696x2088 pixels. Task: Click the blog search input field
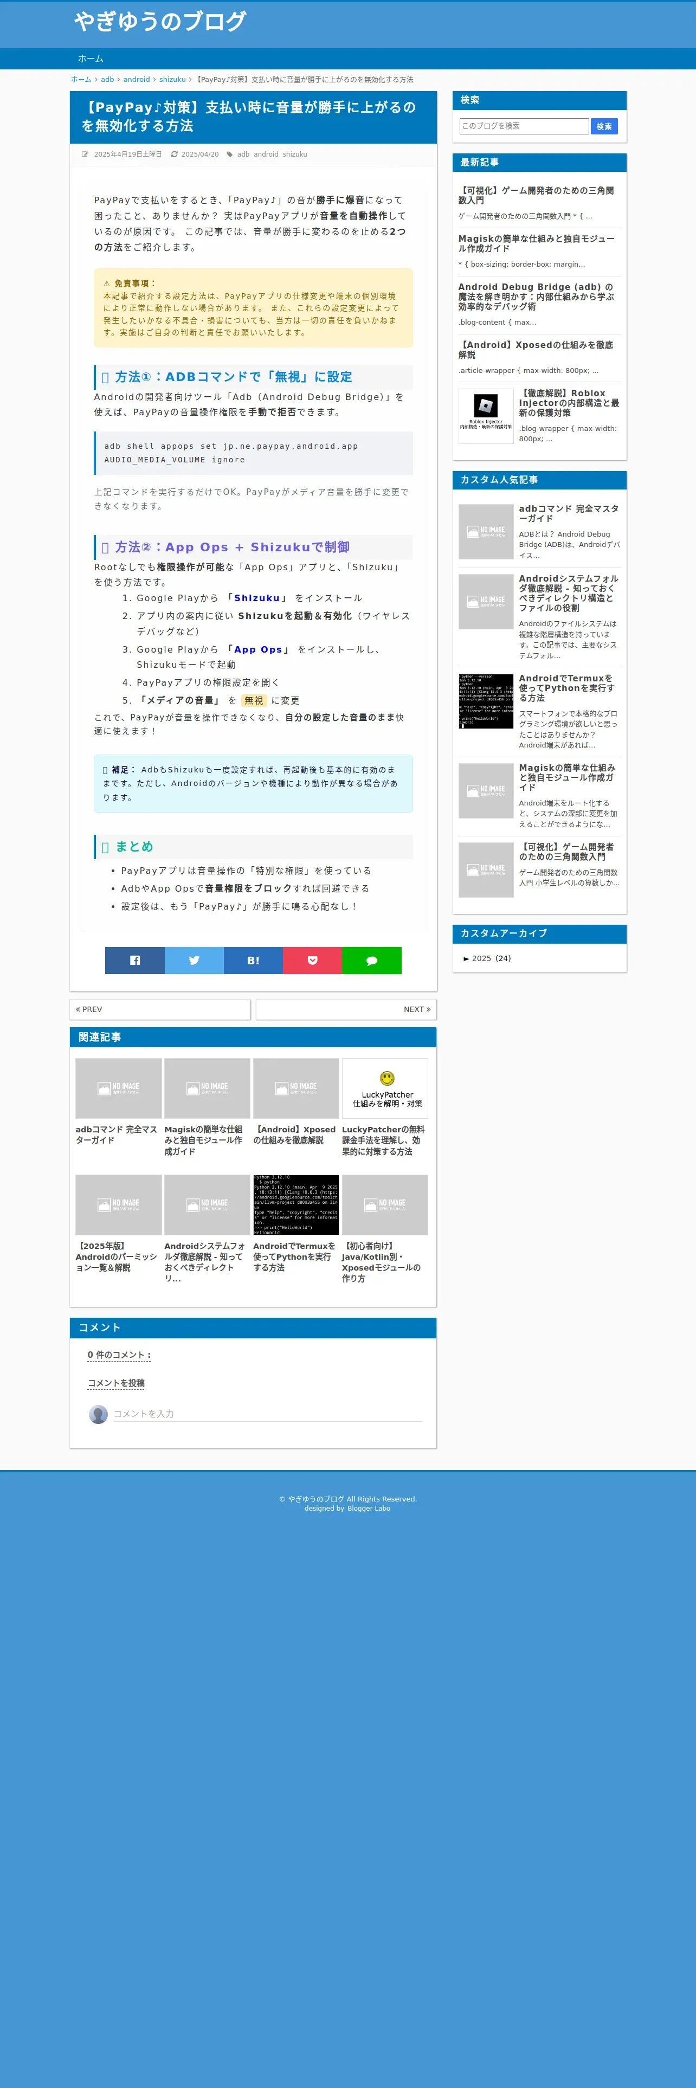tap(524, 126)
